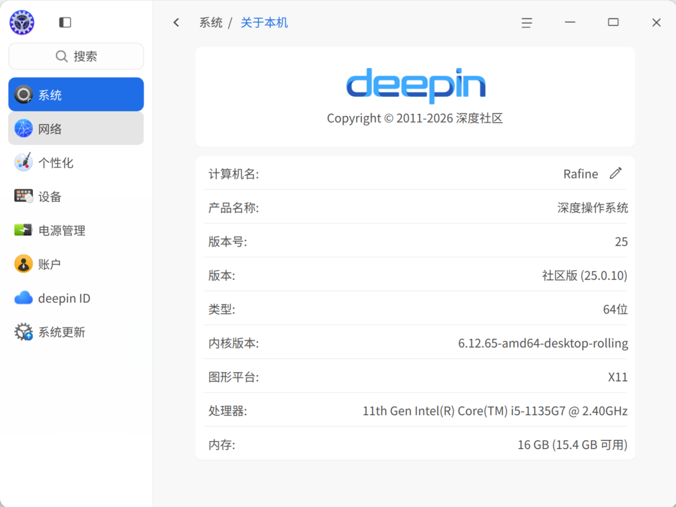Select the 网络 sidebar entry
The image size is (676, 507).
(x=76, y=128)
